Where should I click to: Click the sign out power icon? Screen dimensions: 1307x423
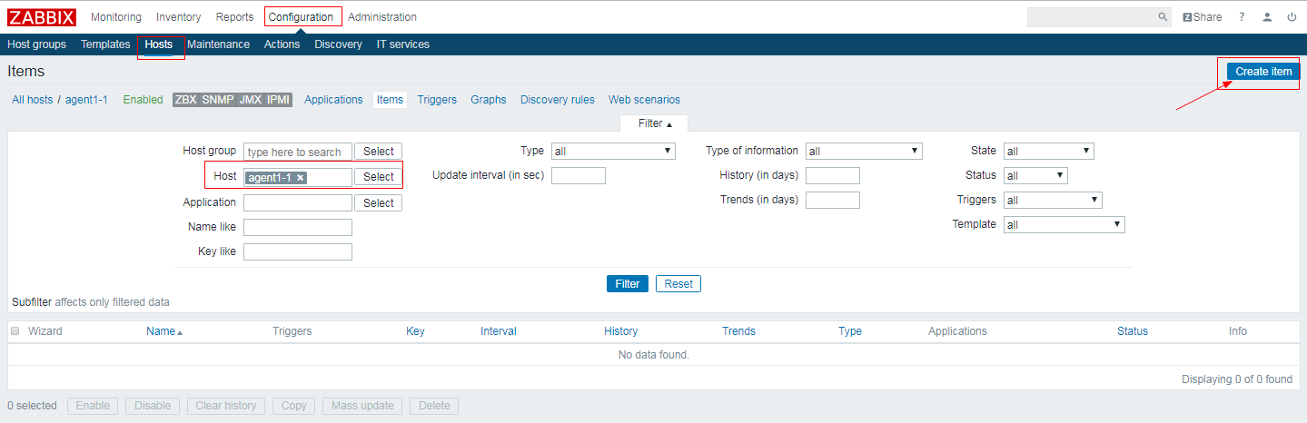tap(1292, 17)
